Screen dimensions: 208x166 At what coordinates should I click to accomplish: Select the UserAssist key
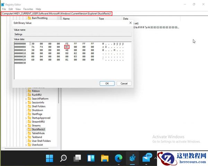(x=37, y=145)
